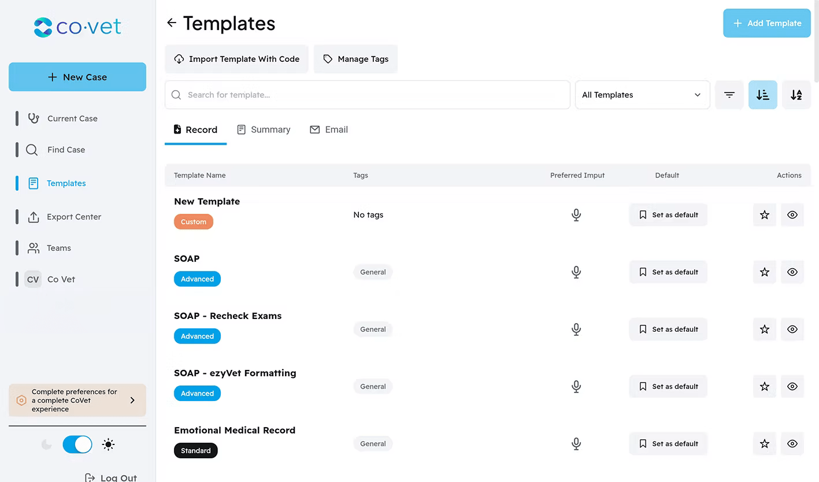Star the SOAP - ezyVet Formatting template

pyautogui.click(x=765, y=387)
